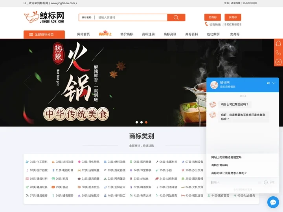283x212 pixels.
Task: Open 成功案例 nav item
Action: point(213,34)
